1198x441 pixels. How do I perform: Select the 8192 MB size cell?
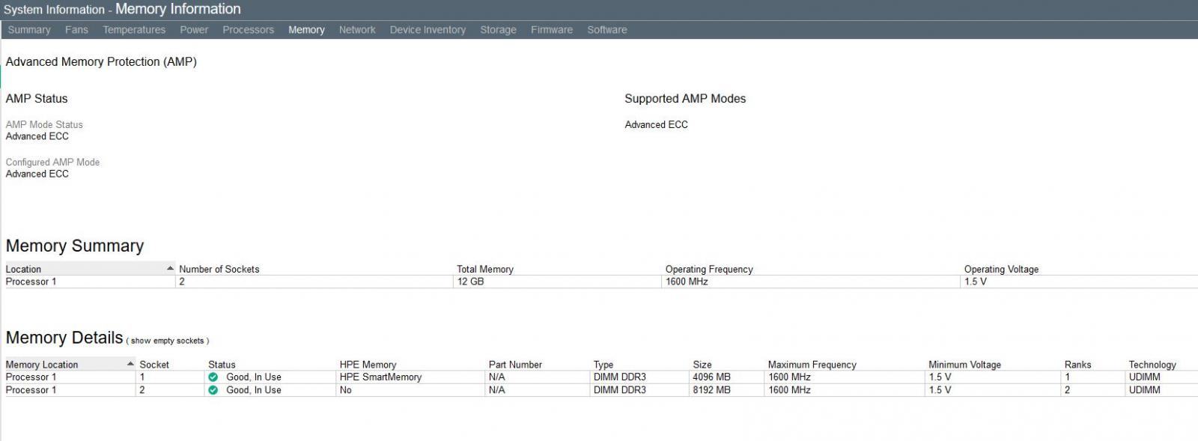(x=711, y=390)
